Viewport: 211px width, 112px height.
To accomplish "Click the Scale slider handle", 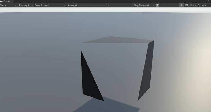I will tap(76, 5).
